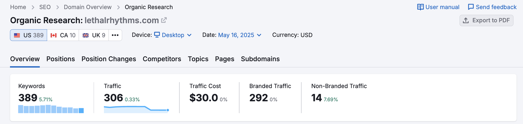Click the Desktop monitor icon
Viewport: 523px width, 124px height.
(157, 35)
